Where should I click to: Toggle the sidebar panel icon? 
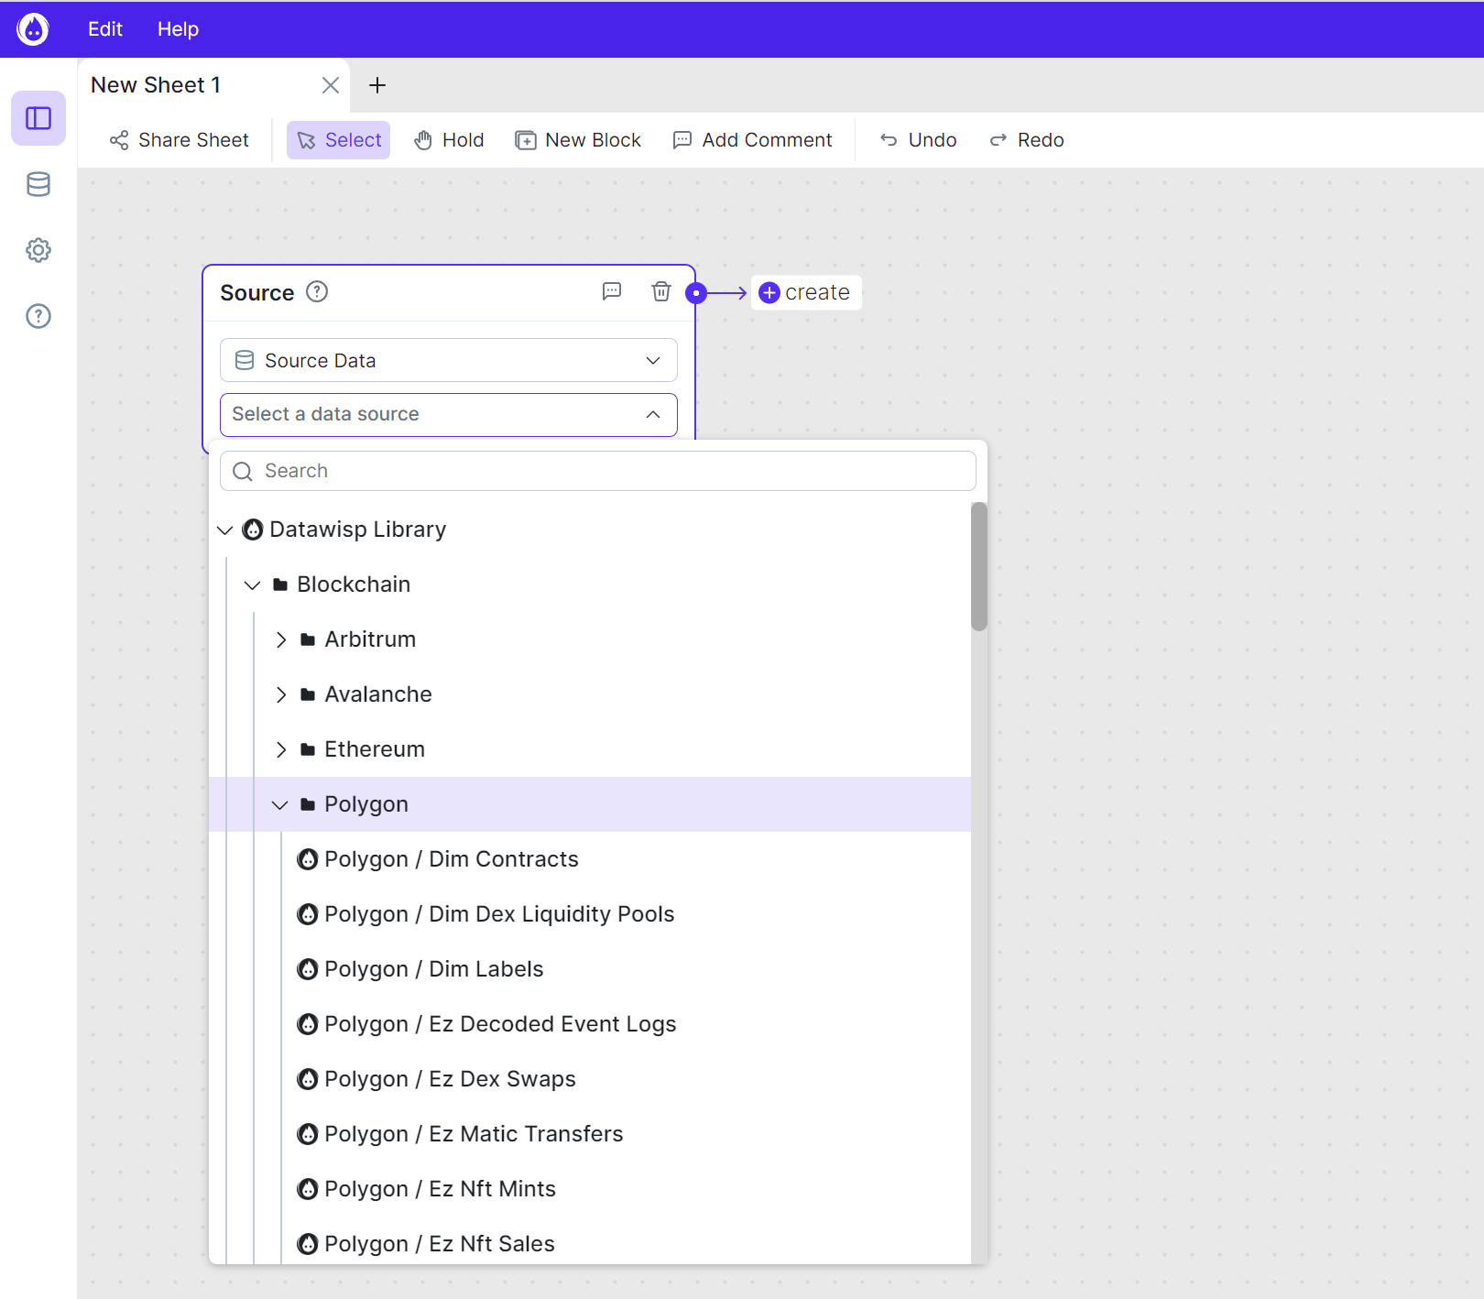pyautogui.click(x=38, y=118)
